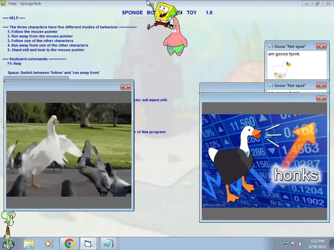The height and width of the screenshot is (250, 334).
Task: Click the notepad icon in the lower Goose "Not-epad" title
Action: [270, 85]
